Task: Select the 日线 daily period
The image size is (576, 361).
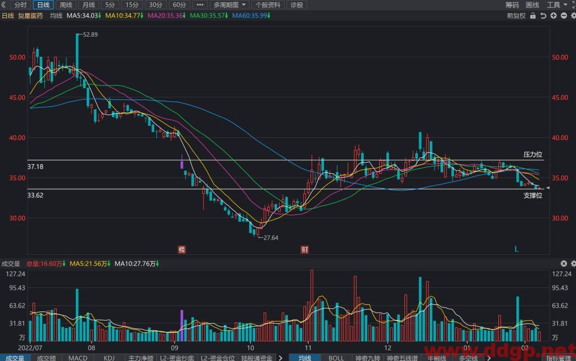Action: (x=43, y=4)
